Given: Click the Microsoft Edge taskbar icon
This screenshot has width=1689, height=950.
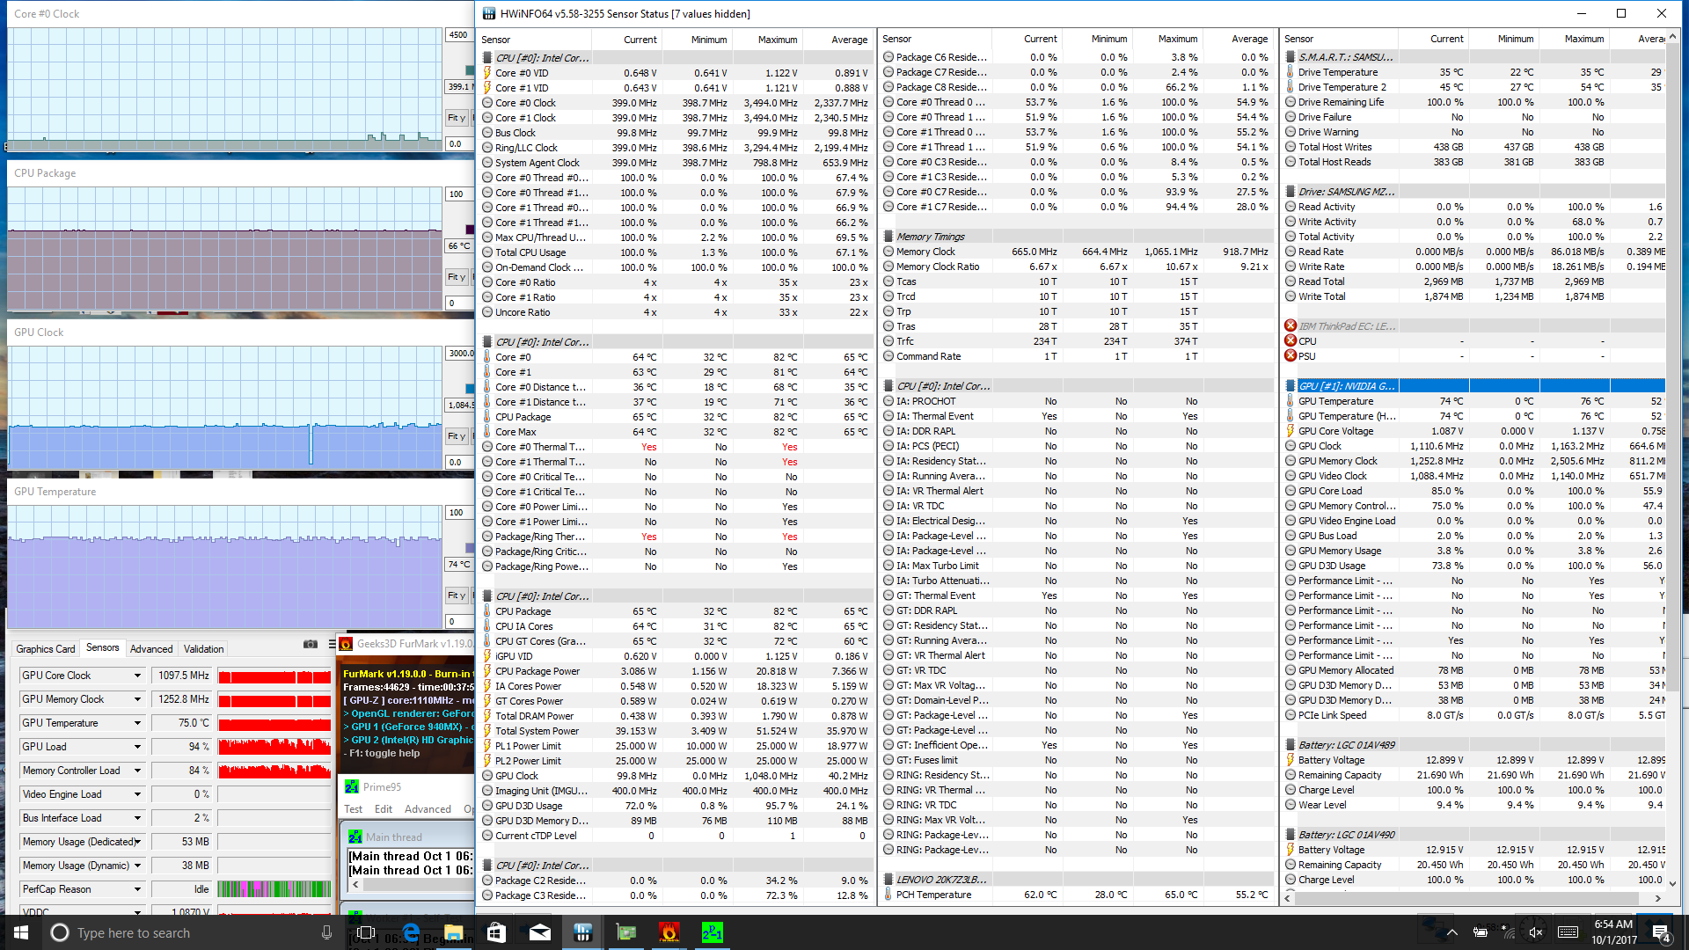Looking at the screenshot, I should (x=411, y=932).
